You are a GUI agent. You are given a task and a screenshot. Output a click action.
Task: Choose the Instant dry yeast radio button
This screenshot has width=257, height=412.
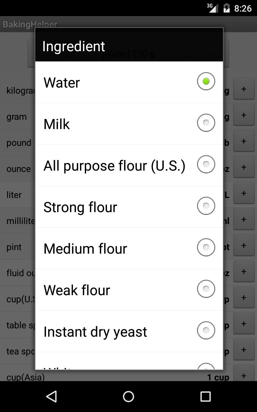pos(206,331)
